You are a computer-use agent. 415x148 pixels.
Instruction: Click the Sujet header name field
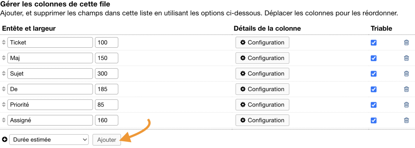click(50, 74)
